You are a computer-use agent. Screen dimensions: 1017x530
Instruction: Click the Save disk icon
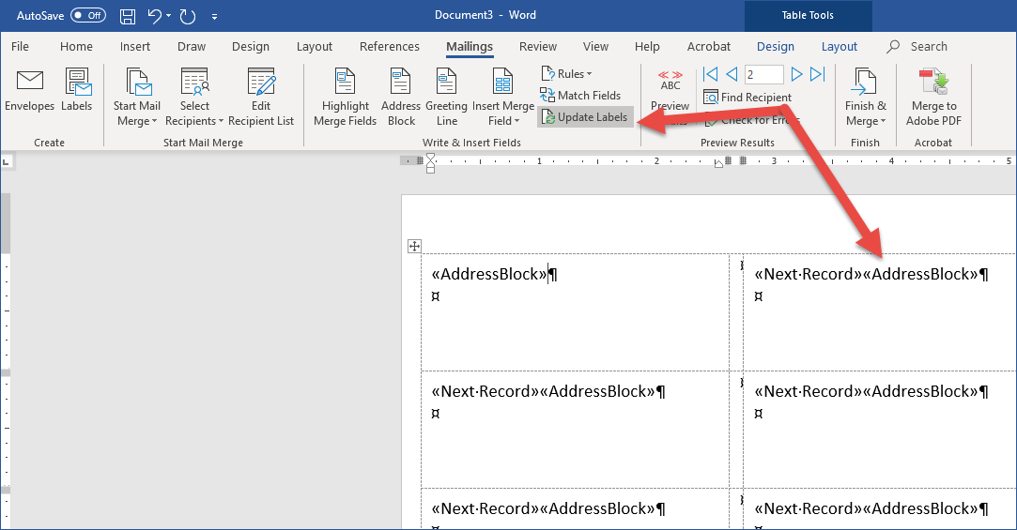coord(128,16)
